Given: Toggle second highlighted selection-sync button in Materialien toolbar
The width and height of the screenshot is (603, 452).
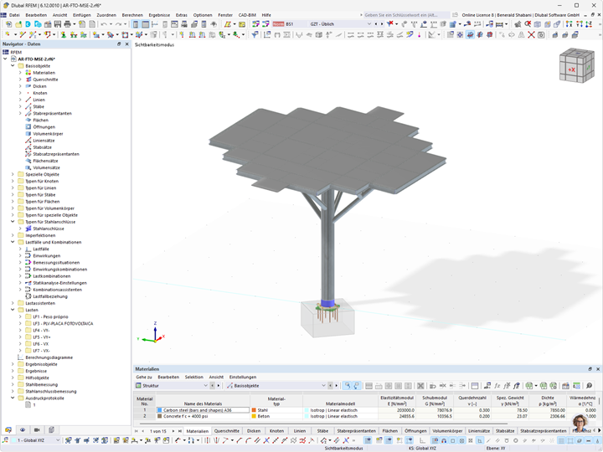Looking at the screenshot, I should tap(357, 386).
